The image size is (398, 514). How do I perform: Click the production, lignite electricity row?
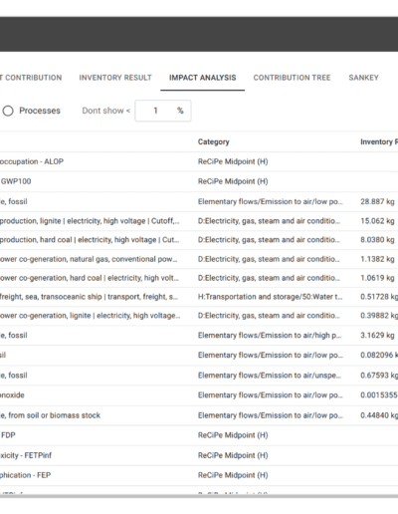199,221
